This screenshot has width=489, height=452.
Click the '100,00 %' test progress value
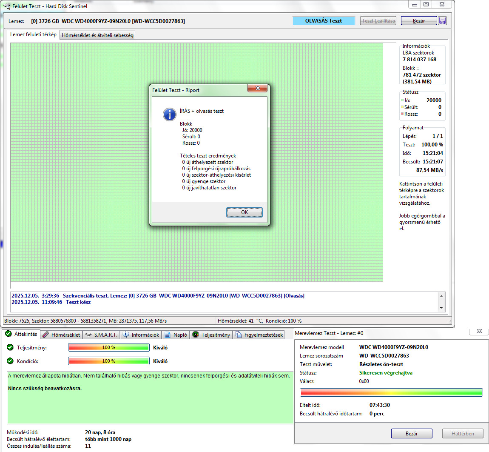click(x=432, y=145)
